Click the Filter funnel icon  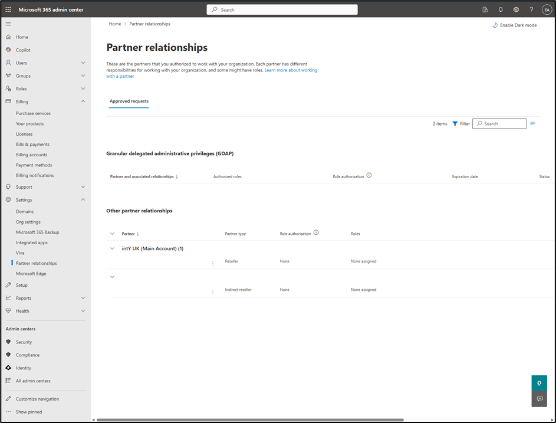click(x=455, y=124)
